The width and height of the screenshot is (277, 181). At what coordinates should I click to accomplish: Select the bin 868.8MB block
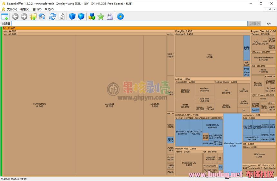(226, 92)
